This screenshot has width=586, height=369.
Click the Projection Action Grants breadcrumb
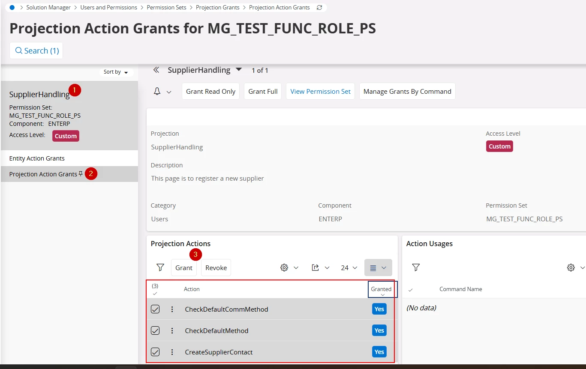tap(279, 7)
